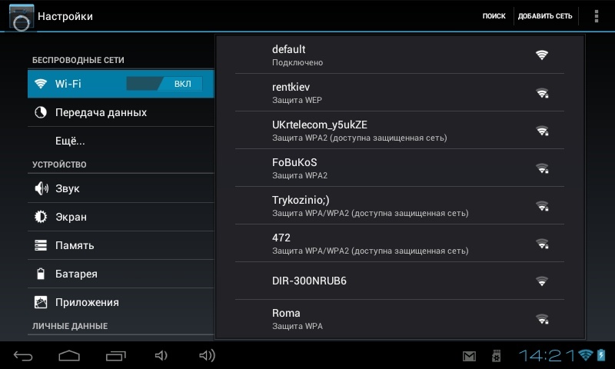
Task: Tap the Settings app icon in title bar
Action: [x=22, y=16]
